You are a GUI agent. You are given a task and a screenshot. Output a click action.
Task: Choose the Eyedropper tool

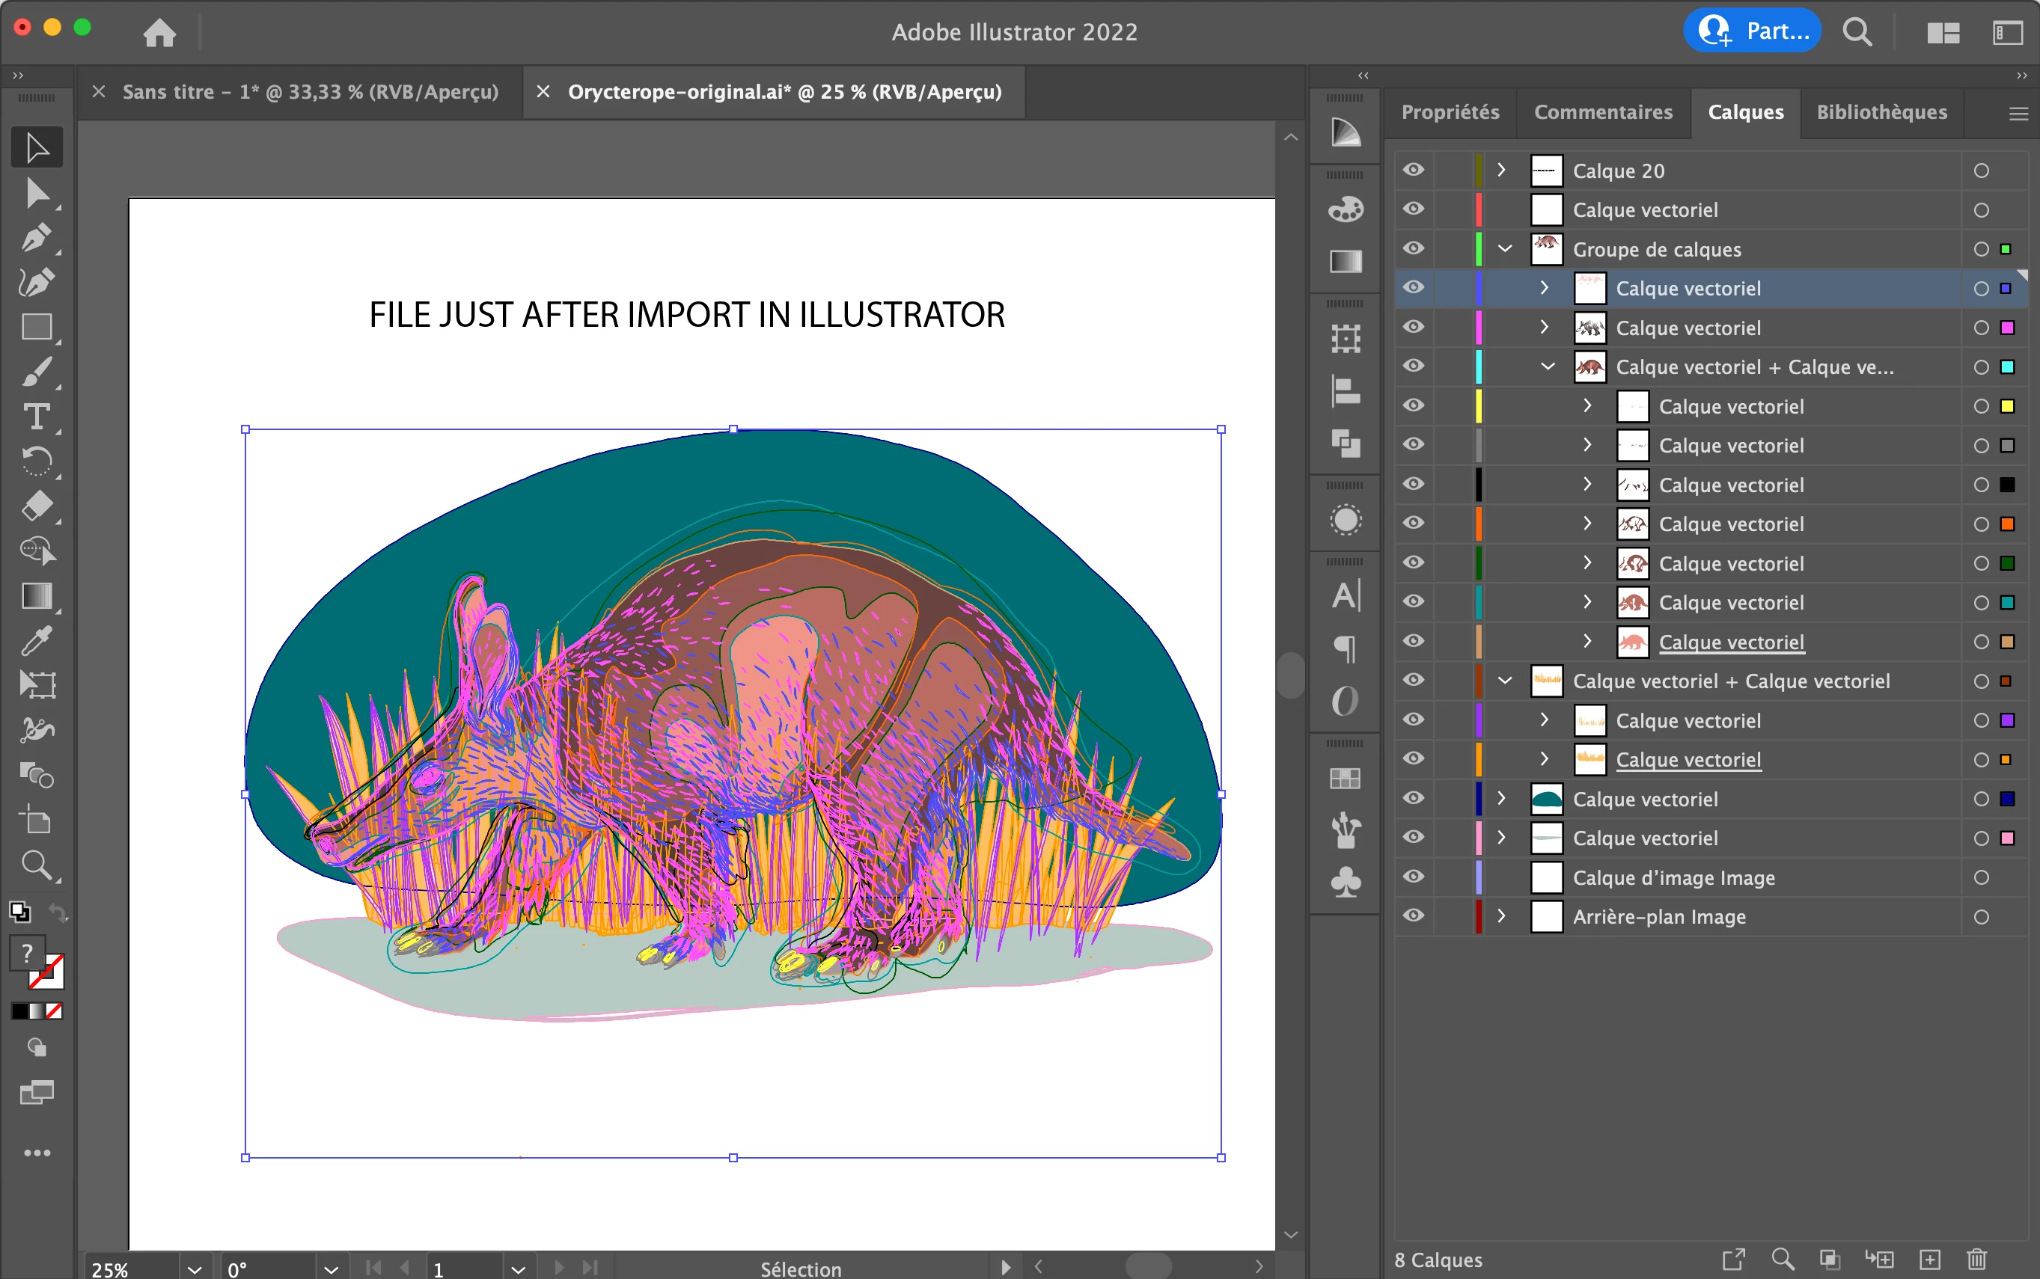click(x=35, y=640)
